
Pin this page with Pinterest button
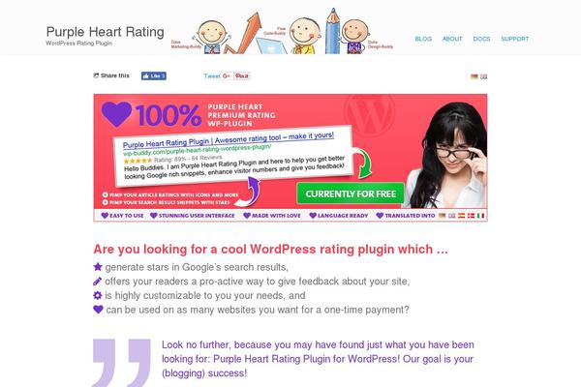242,75
